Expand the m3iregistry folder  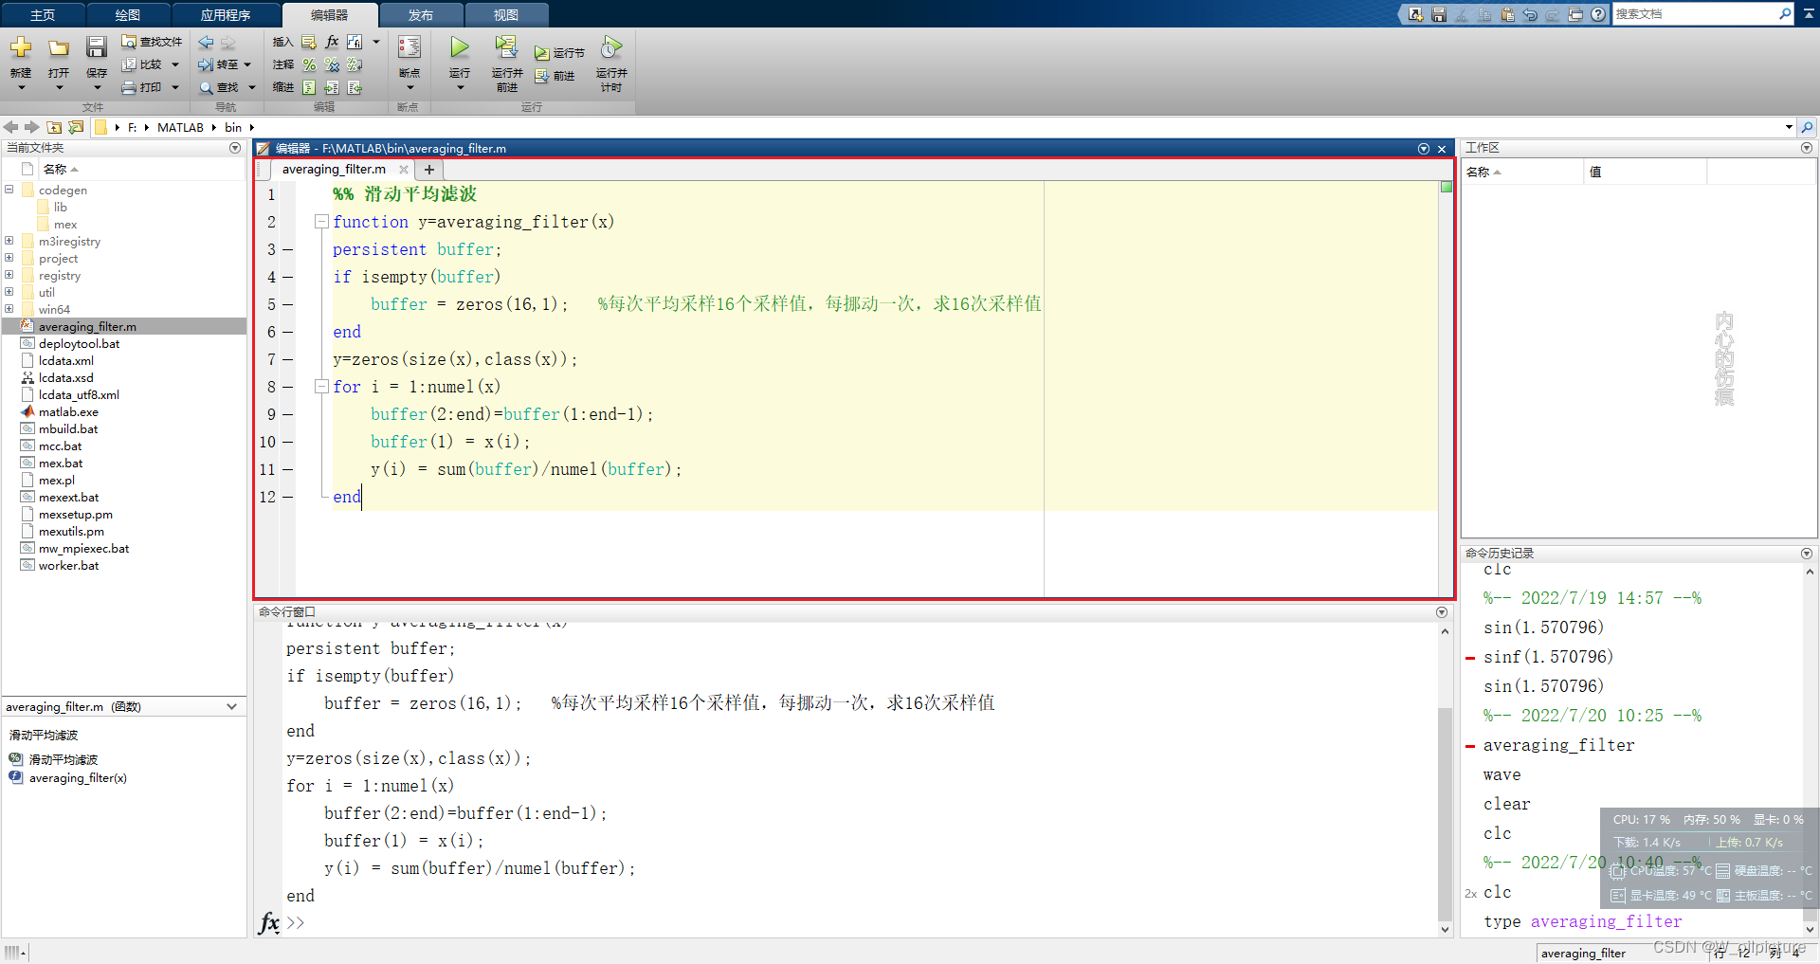tap(9, 241)
